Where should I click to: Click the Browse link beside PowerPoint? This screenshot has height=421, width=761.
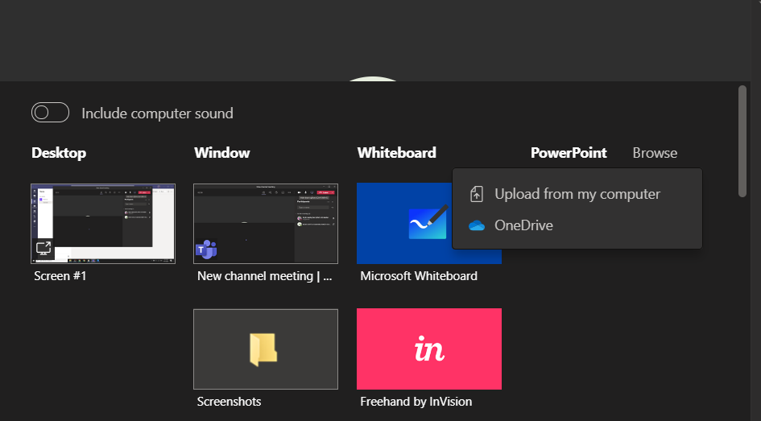pos(655,153)
